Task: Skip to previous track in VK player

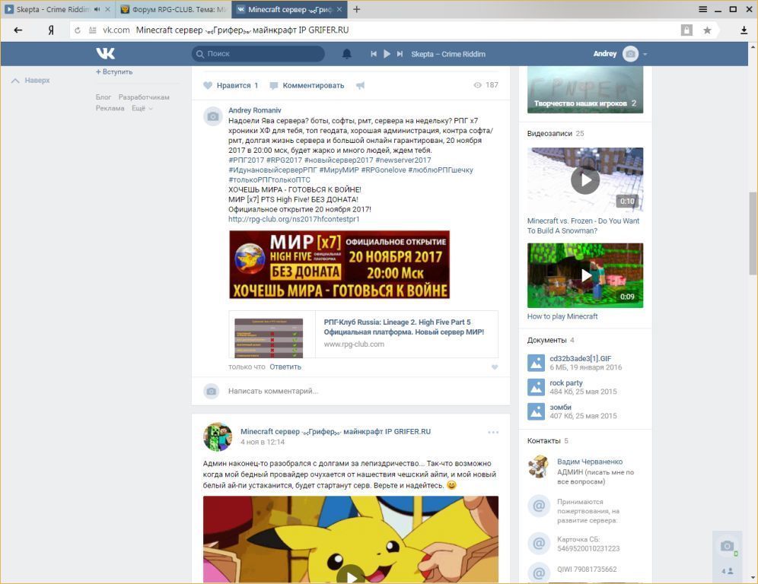Action: click(x=374, y=54)
